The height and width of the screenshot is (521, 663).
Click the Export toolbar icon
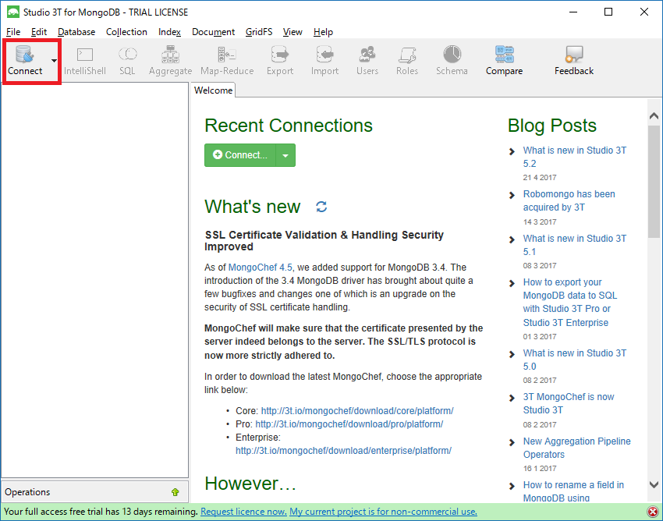pos(279,61)
